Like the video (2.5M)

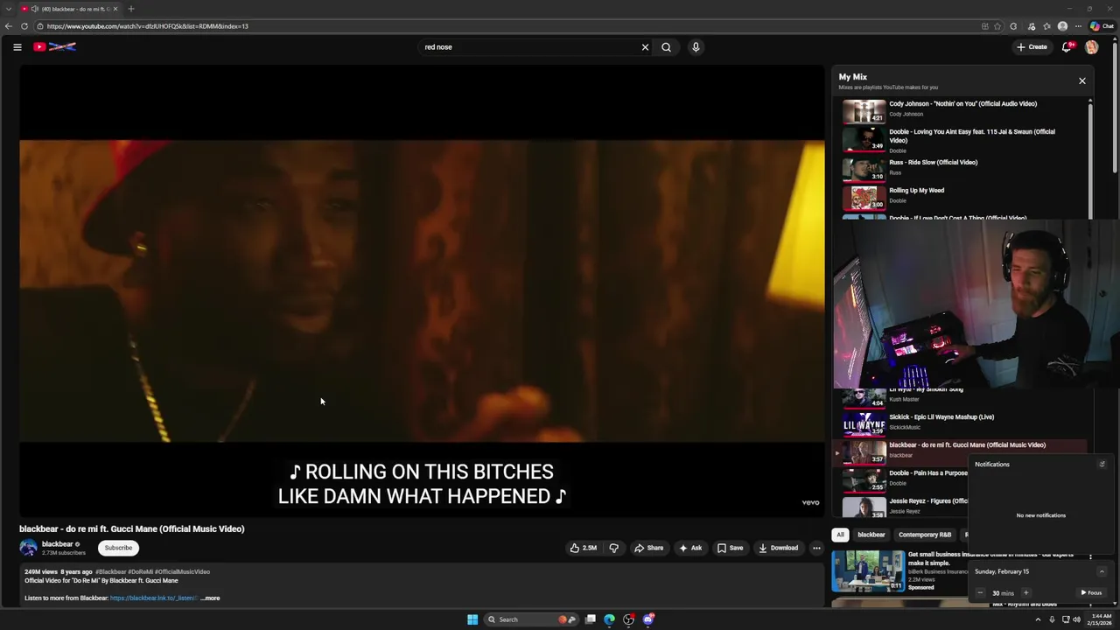(584, 548)
